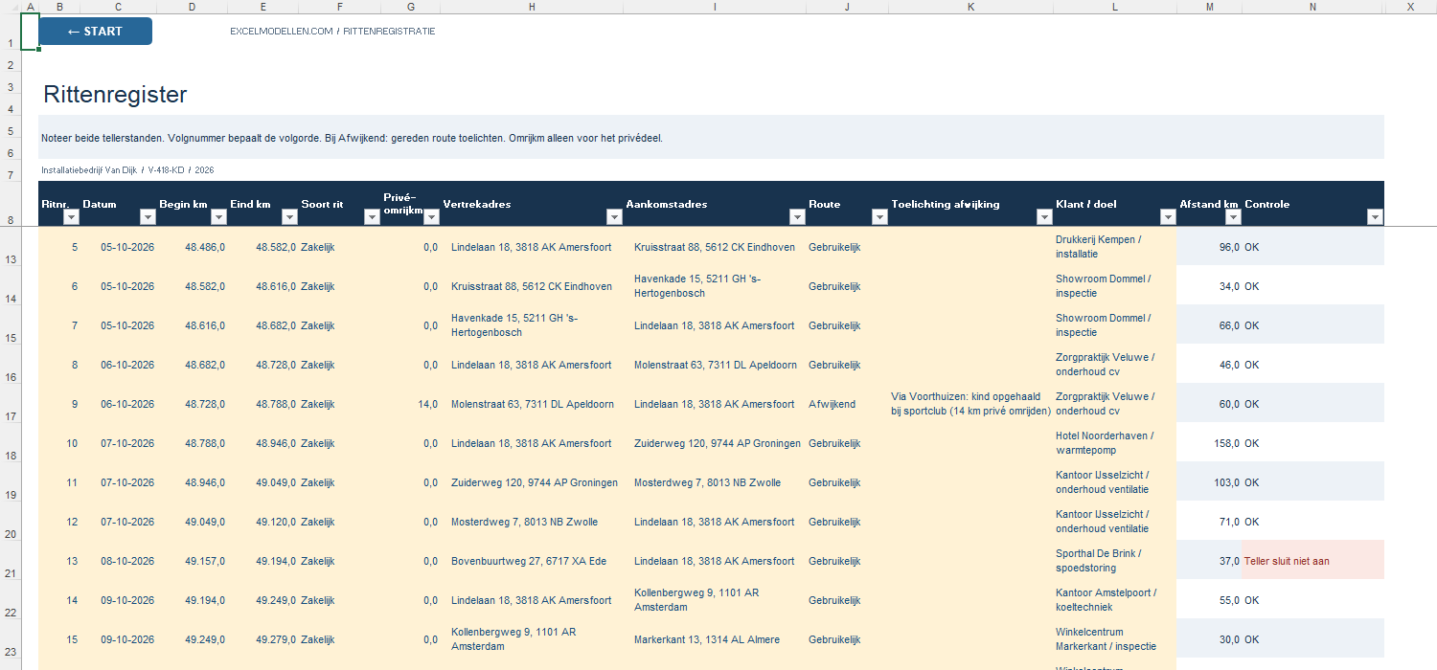Viewport: 1437px width, 670px height.
Task: Click 'Installatiebedrijf Van Dijk / V-418-KD / 2026' line
Action: pos(126,170)
